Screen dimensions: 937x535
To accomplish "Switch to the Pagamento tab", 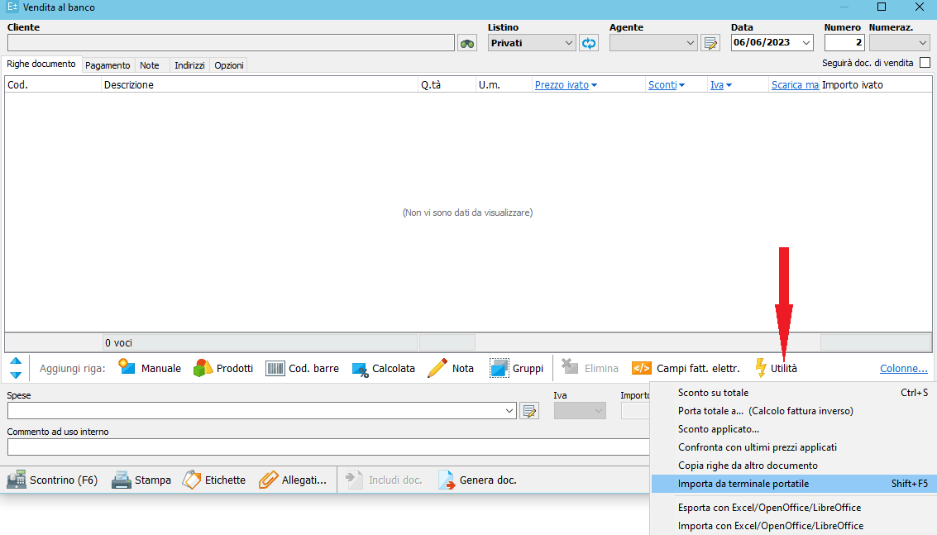I will click(x=108, y=65).
